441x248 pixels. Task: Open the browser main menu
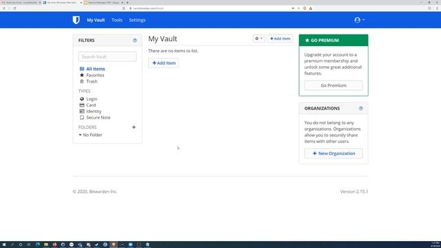coord(437,8)
